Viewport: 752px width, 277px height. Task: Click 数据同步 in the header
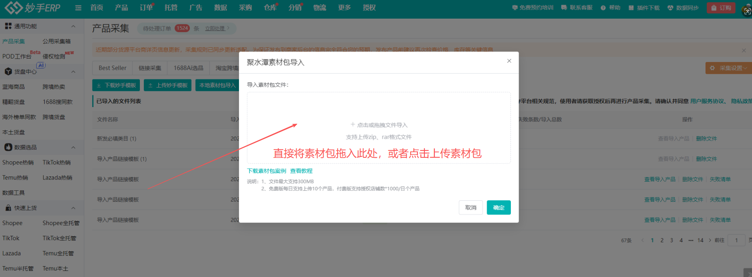click(x=683, y=8)
